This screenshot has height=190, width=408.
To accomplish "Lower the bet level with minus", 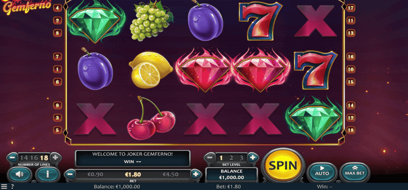I will point(210,157).
